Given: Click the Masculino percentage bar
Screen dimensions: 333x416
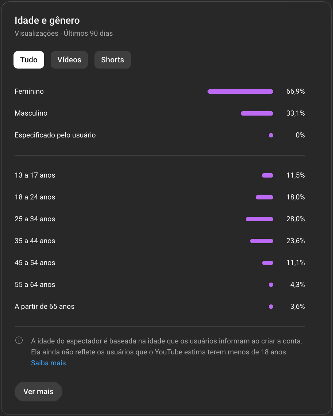Looking at the screenshot, I should point(257,113).
